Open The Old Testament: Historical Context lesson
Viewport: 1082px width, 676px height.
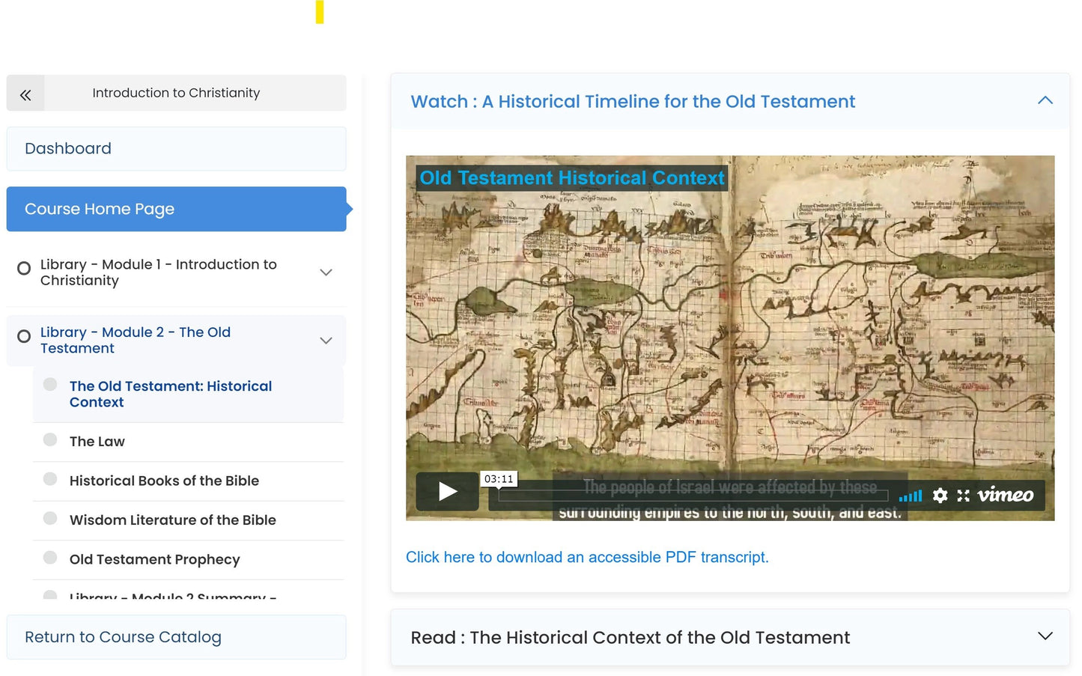coord(171,394)
